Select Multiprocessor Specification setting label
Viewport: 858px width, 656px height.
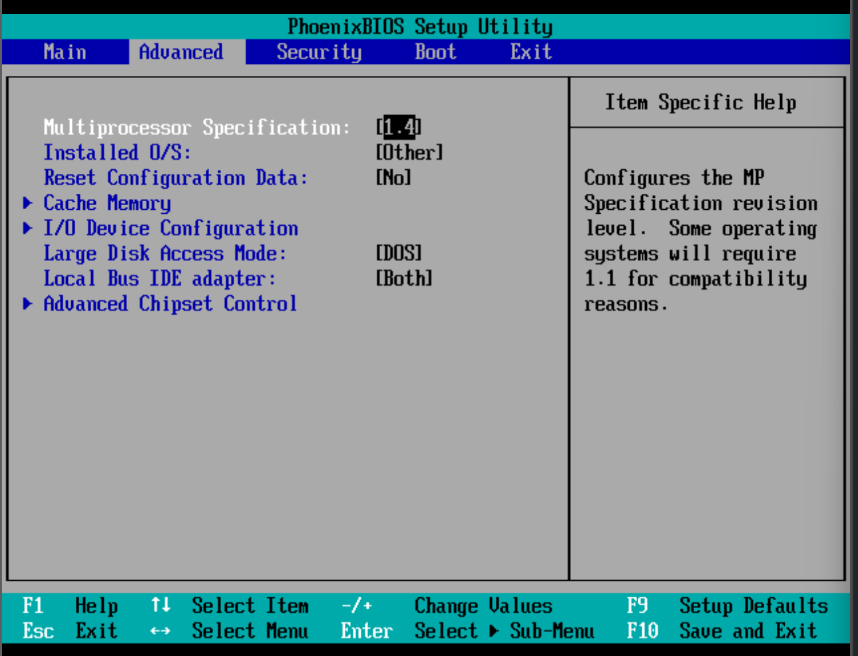196,127
